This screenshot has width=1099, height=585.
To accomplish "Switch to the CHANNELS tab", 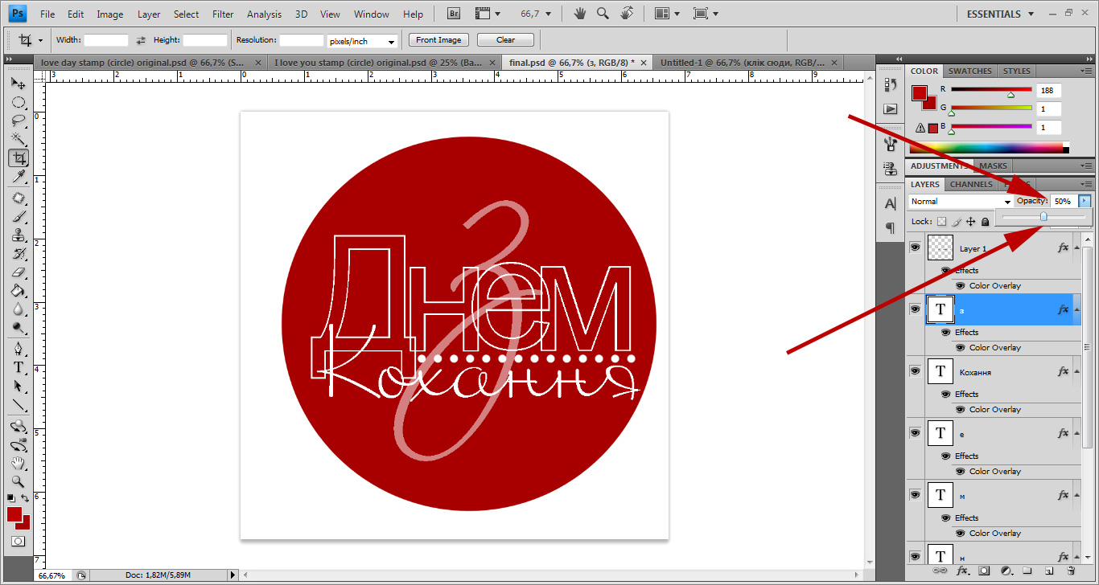I will click(x=971, y=184).
